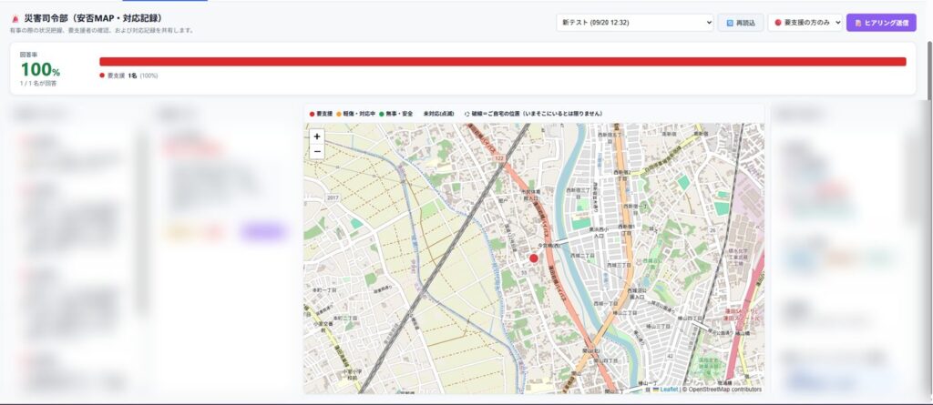The width and height of the screenshot is (933, 405).
Task: Zoom out the map with minus button
Action: 316,152
